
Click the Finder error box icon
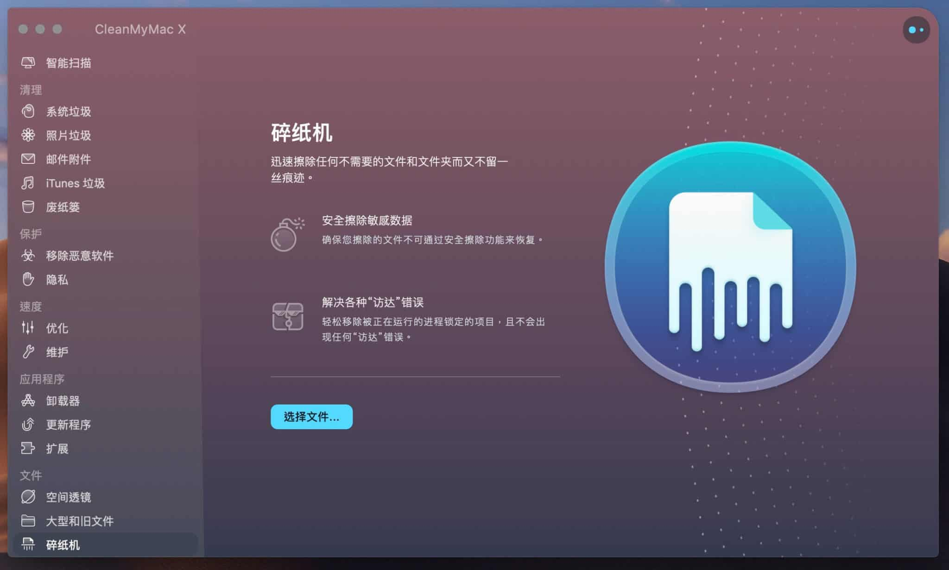[x=288, y=317]
